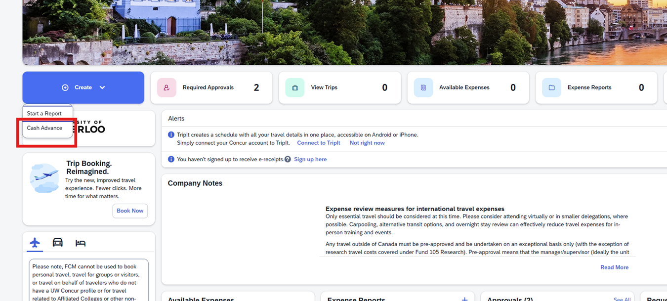Switch to the flight search tab
Viewport: 667px width, 301px height.
coord(35,243)
